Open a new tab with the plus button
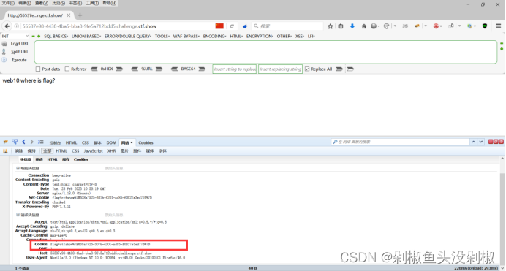 pos(80,15)
